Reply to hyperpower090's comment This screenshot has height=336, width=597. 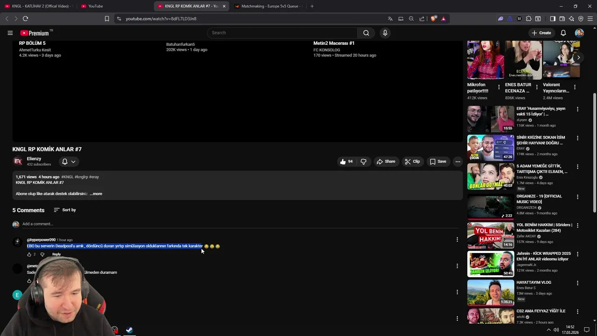pyautogui.click(x=56, y=254)
